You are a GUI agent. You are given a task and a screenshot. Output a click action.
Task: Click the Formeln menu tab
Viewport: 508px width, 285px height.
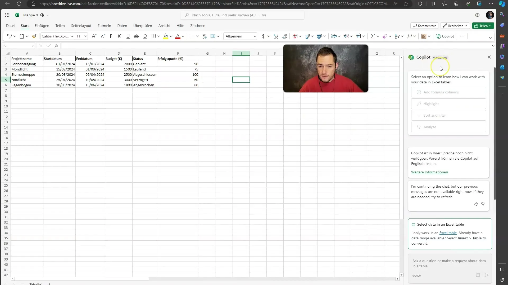[x=104, y=25]
